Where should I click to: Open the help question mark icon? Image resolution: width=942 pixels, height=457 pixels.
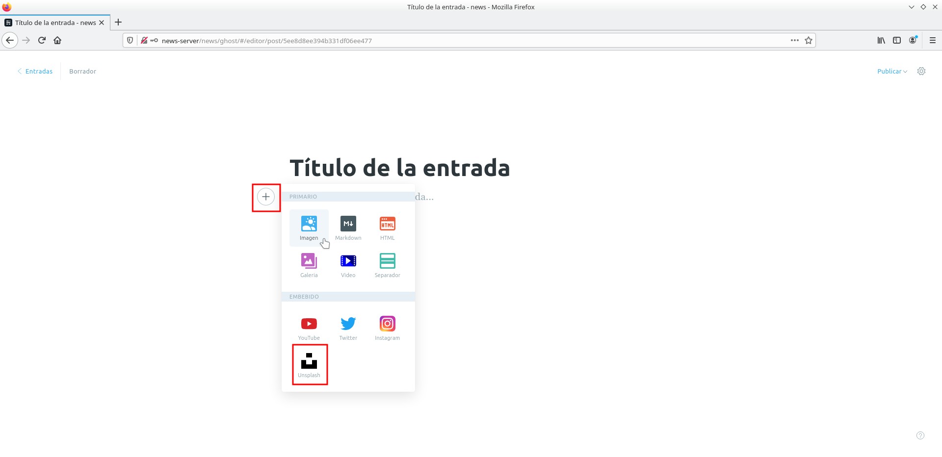tap(920, 435)
